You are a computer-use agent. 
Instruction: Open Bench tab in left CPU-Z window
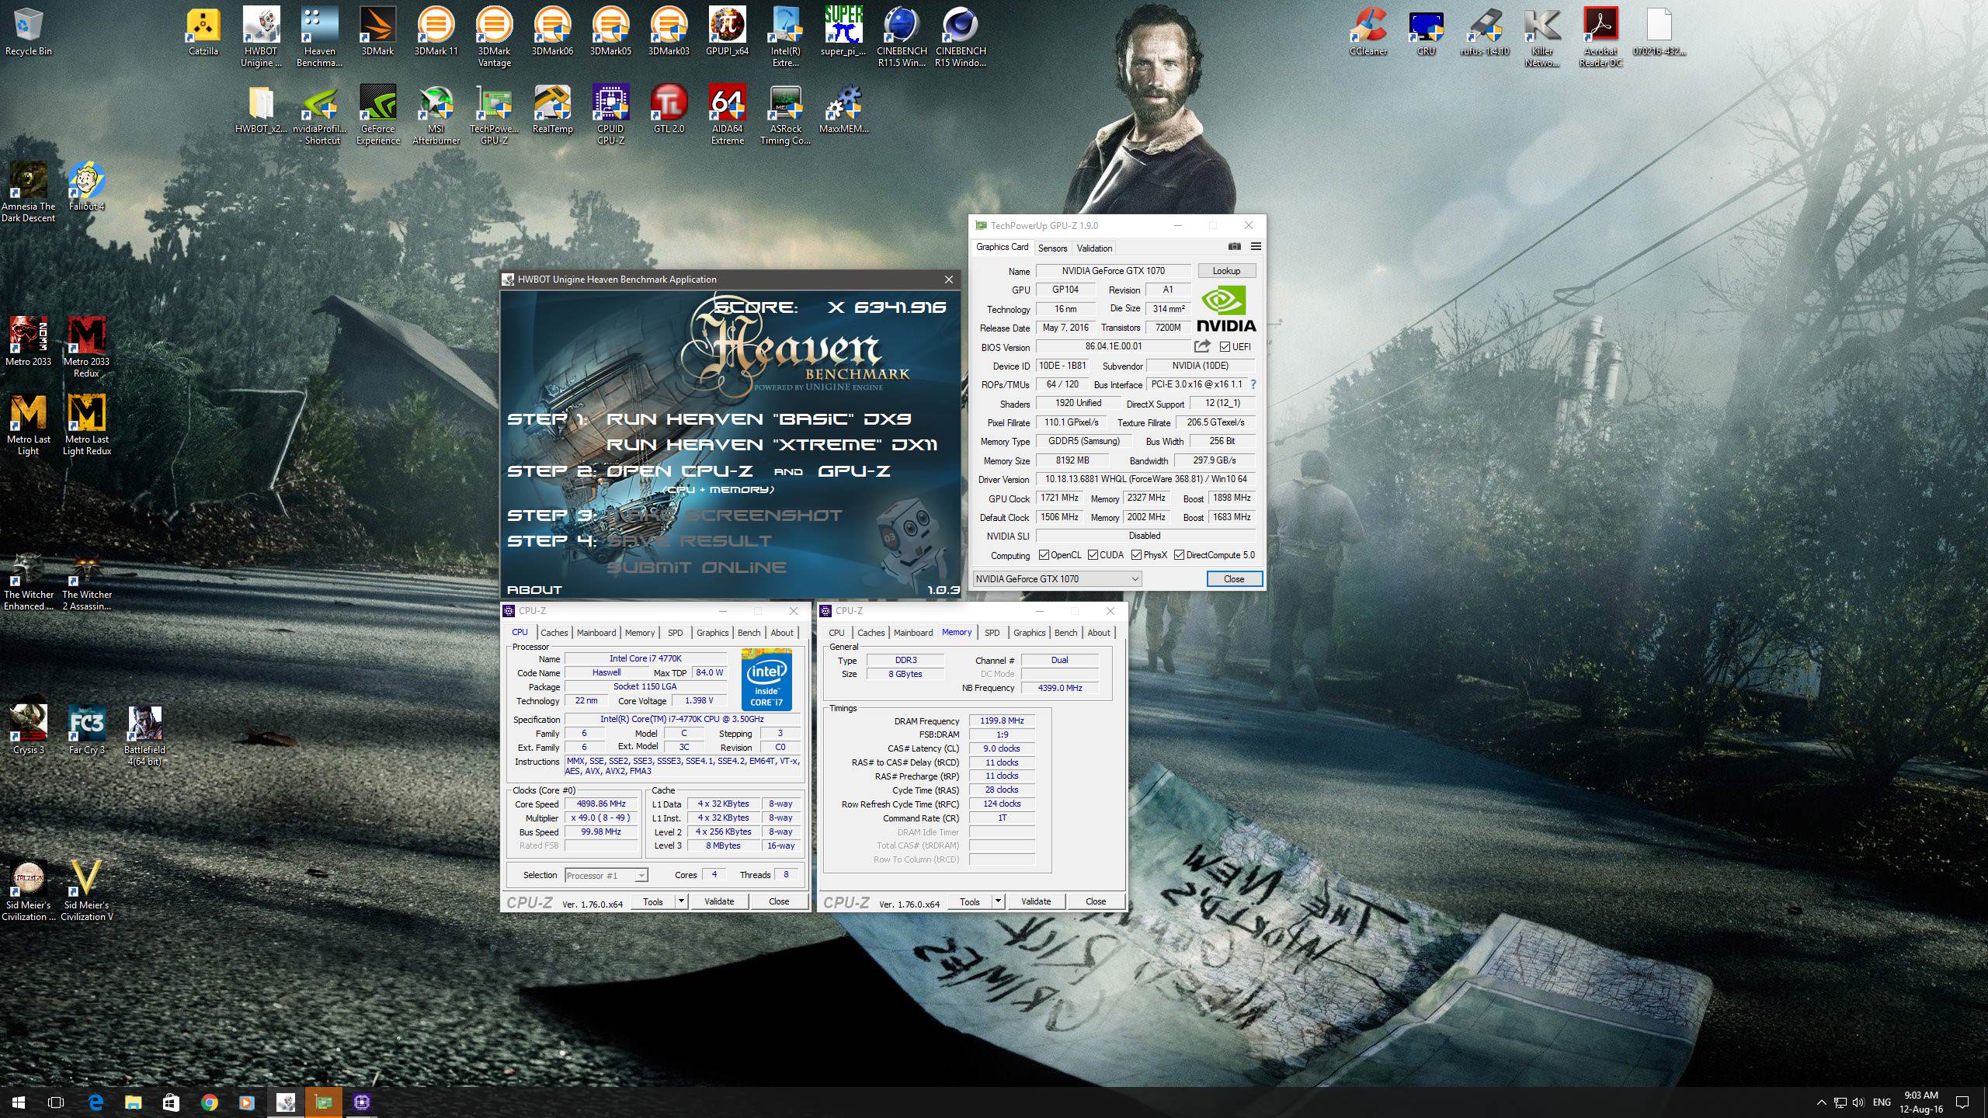(x=749, y=633)
